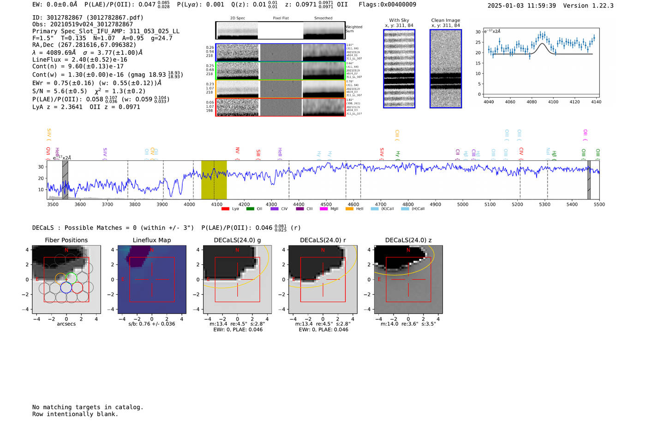This screenshot has width=646, height=439.
Task: Click the red-bordered 2D spectrum row
Action: [280, 107]
